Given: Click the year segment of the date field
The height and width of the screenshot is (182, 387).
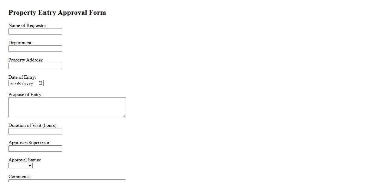Looking at the screenshot, I should (28, 83).
